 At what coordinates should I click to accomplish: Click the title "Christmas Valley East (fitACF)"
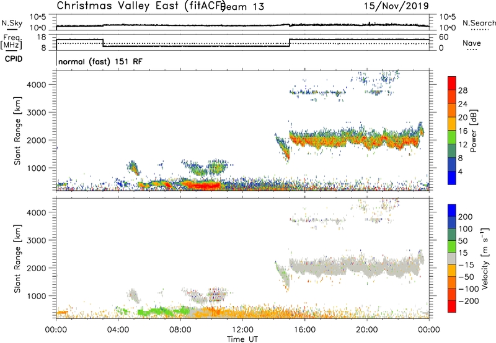pos(141,6)
